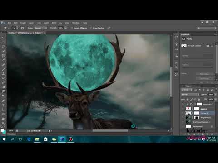Open status bar info arrow menu
Screen dimensions: 218x163
49,131
